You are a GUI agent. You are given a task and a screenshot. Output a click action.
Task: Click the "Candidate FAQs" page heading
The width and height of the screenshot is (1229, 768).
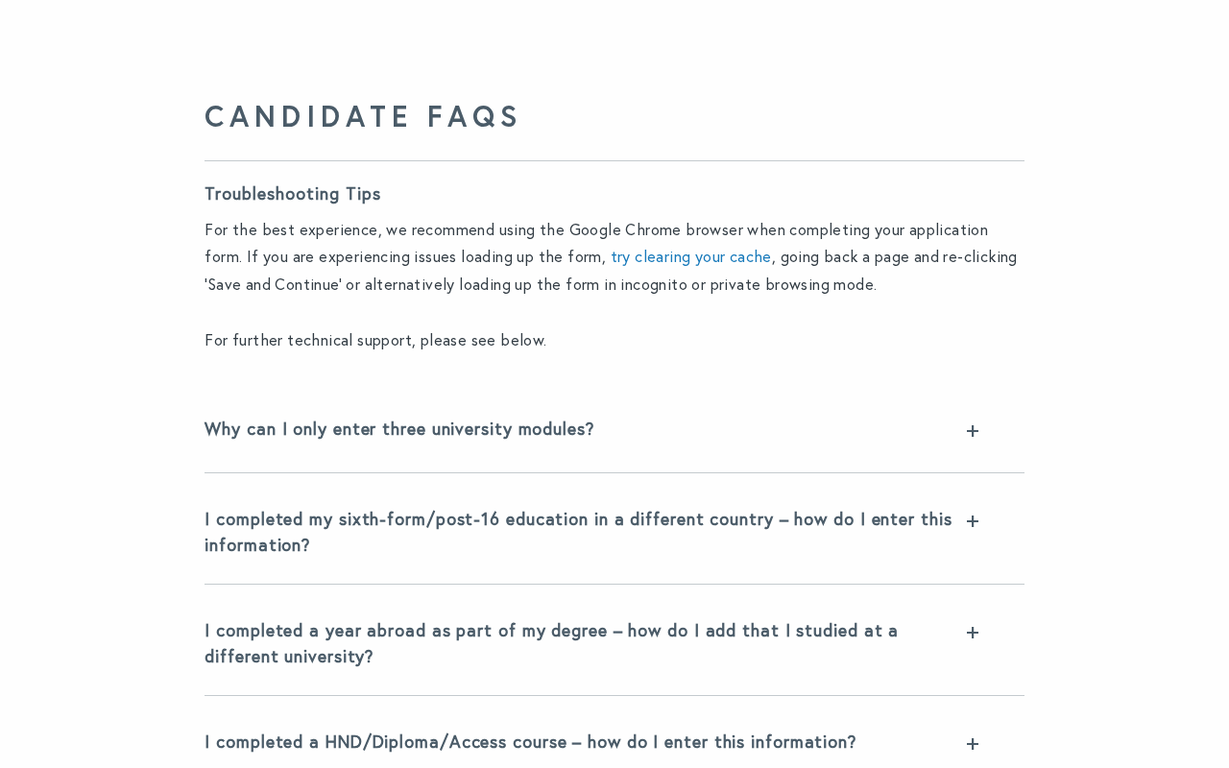point(362,117)
